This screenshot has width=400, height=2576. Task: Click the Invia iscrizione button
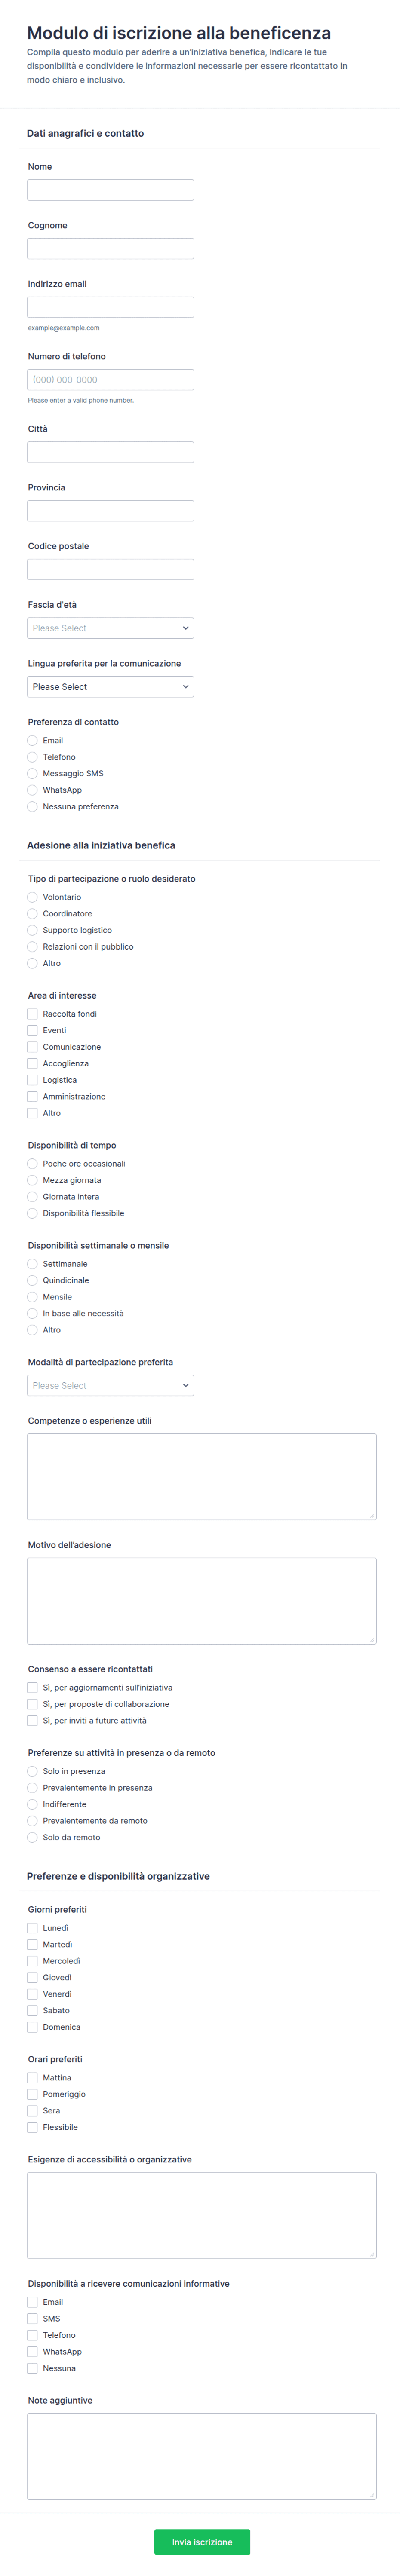pos(202,2542)
